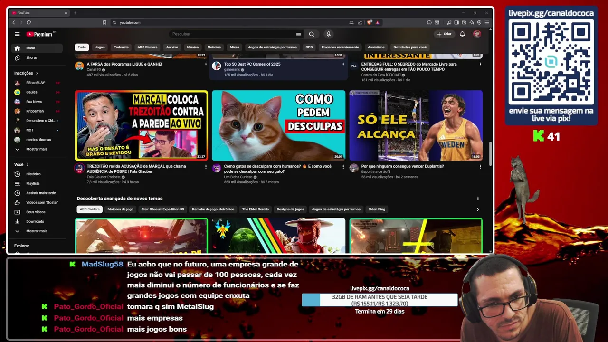608x342 pixels.
Task: Select the Podcasts filter chip
Action: pos(121,47)
